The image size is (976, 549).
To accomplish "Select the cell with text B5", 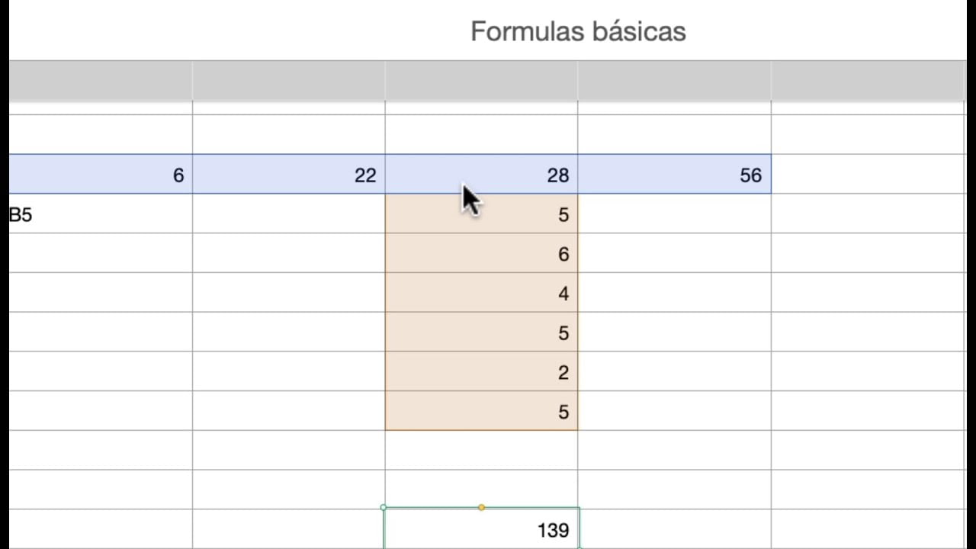I will (101, 214).
